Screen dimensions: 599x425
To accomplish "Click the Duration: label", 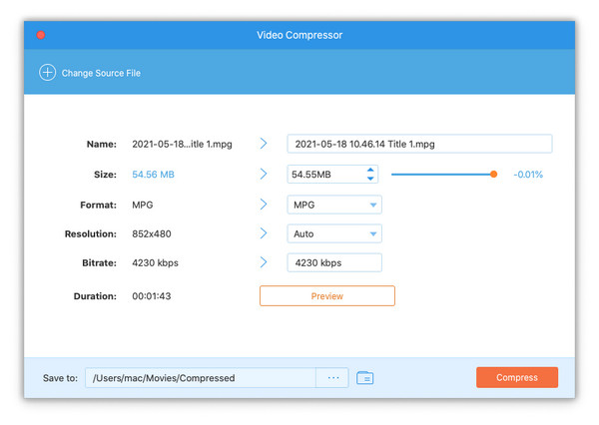I will click(95, 296).
